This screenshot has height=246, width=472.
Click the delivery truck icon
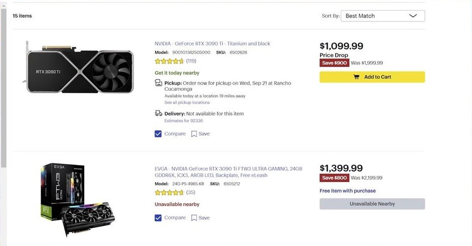coord(158,114)
